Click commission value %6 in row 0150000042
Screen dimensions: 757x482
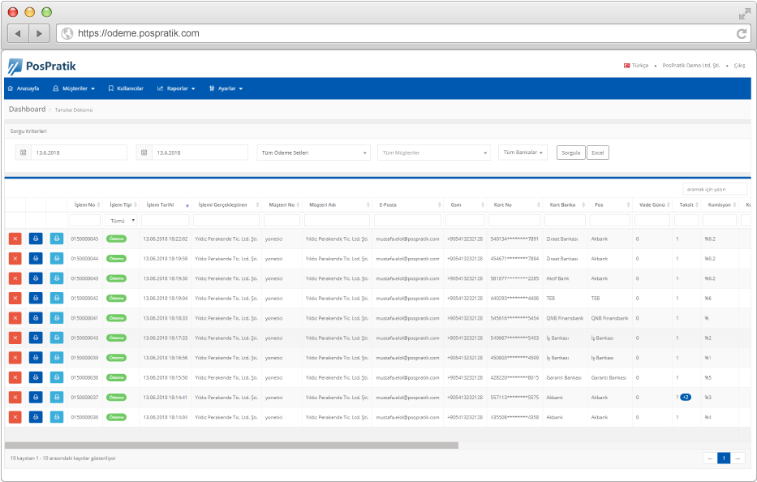pyautogui.click(x=708, y=298)
